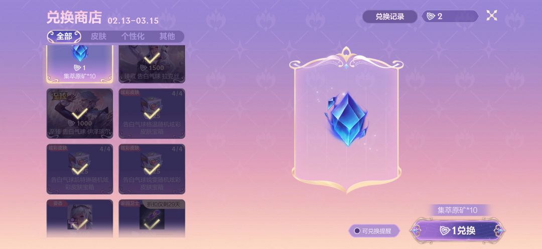Select the avatar item card at bottom left
Screen dimensions: 542x249
(x=80, y=218)
